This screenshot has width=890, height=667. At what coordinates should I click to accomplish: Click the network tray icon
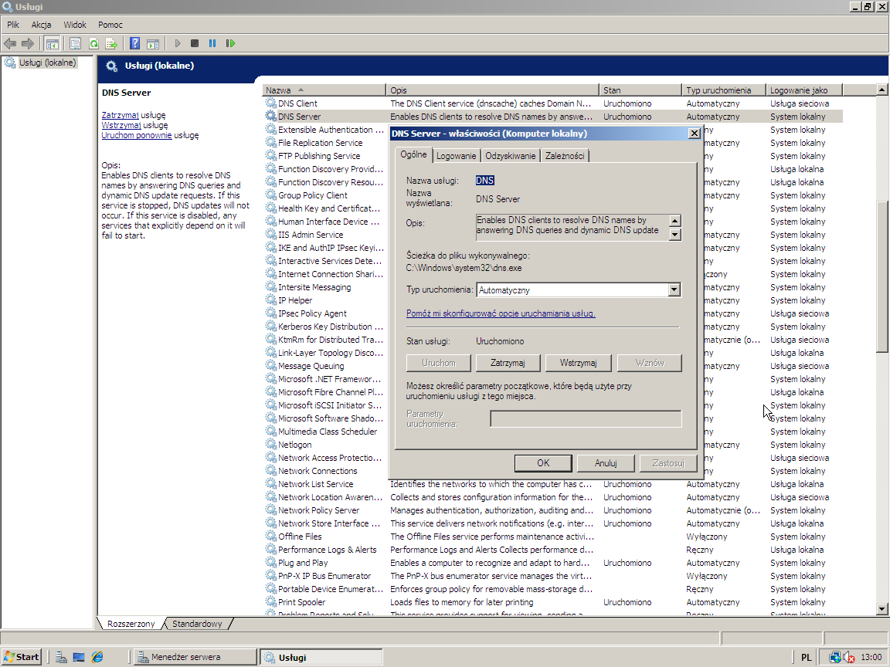point(835,657)
